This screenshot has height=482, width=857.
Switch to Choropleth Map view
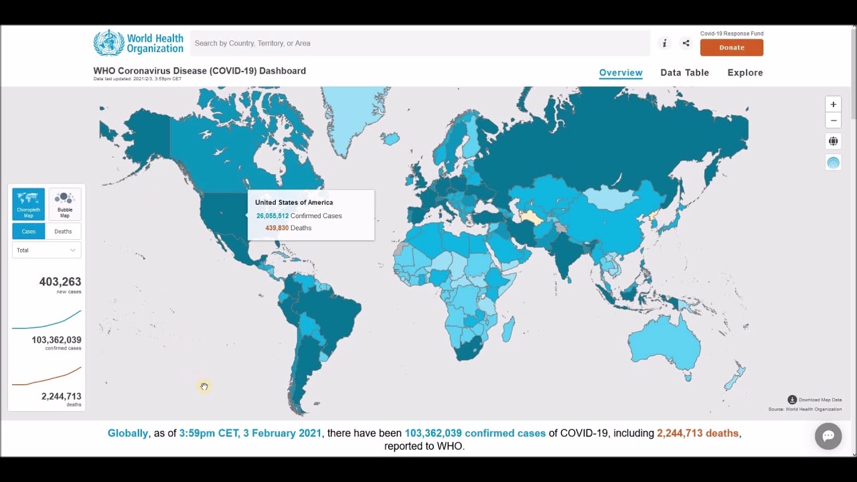coord(28,204)
